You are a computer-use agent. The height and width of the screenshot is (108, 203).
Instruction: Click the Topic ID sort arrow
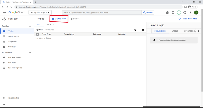tap(50, 34)
